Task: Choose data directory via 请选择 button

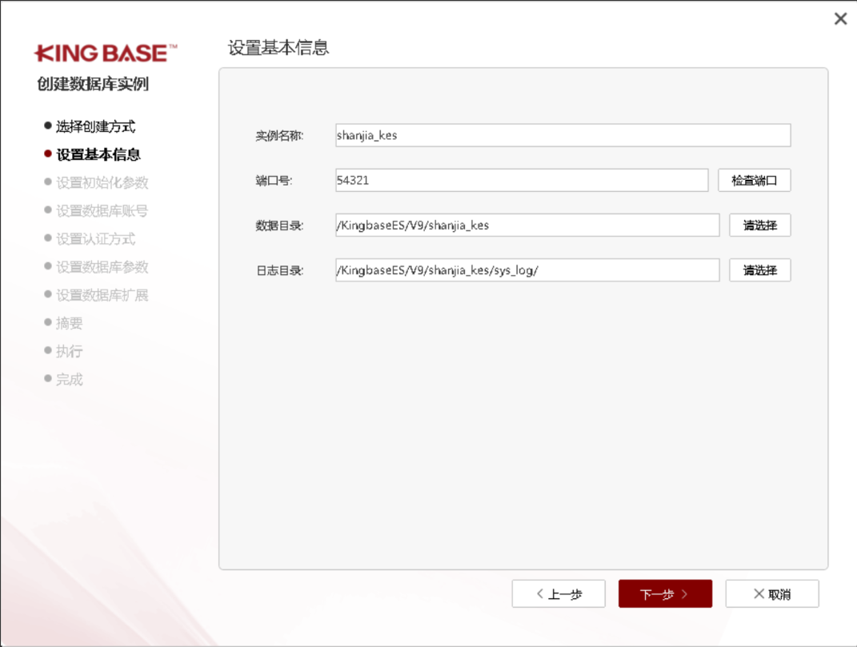Action: point(759,226)
